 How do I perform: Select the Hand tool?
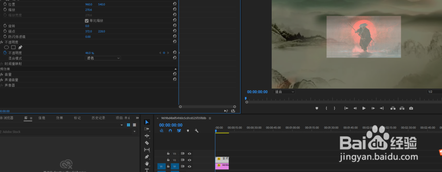tap(147, 164)
